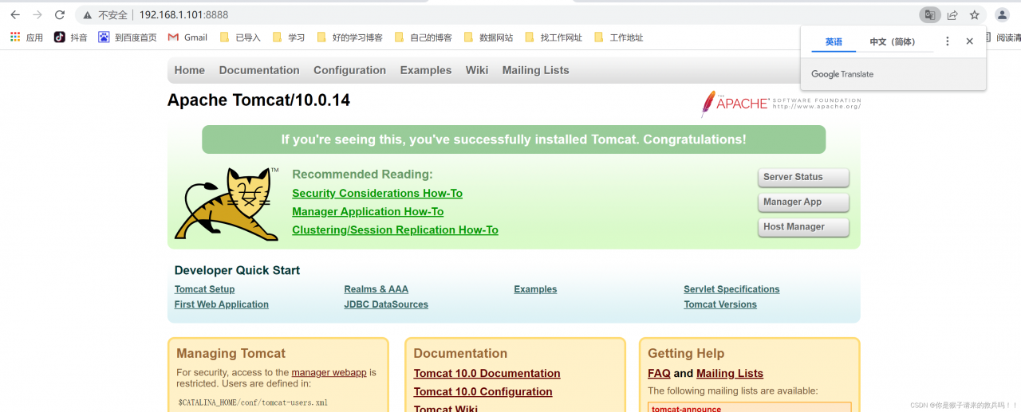Open the Gmail bookmark
Screen dimensions: 1021x412
[187, 37]
